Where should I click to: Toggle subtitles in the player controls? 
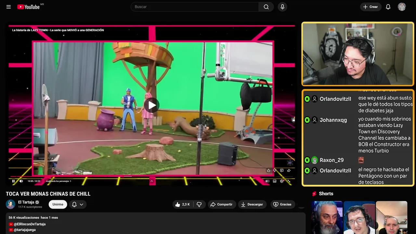275,181
